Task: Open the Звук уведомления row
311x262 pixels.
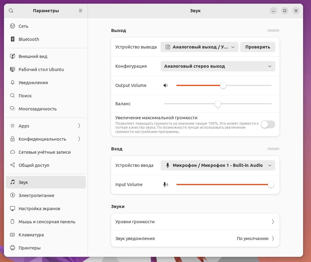Action: click(195, 239)
